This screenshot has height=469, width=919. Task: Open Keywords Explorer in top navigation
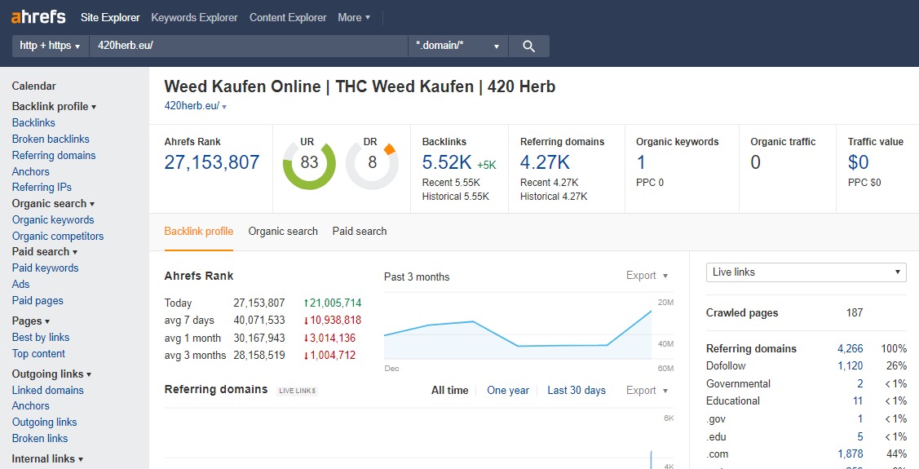(194, 17)
